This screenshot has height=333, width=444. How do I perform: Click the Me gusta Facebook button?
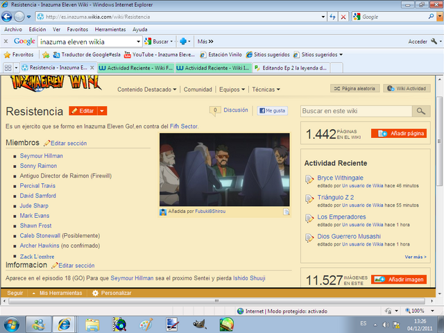(273, 111)
